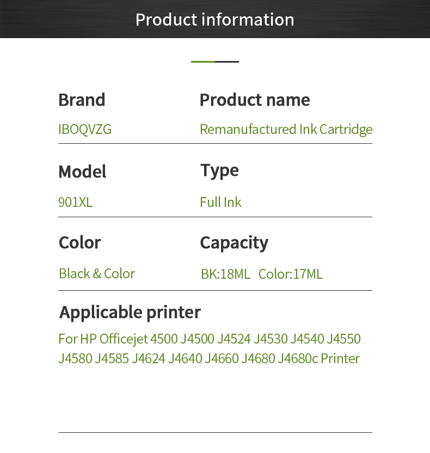Select the Capacity heading
430x453 pixels.
pyautogui.click(x=234, y=243)
